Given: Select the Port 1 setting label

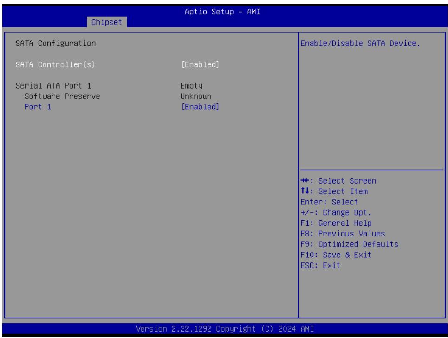Looking at the screenshot, I should (38, 107).
